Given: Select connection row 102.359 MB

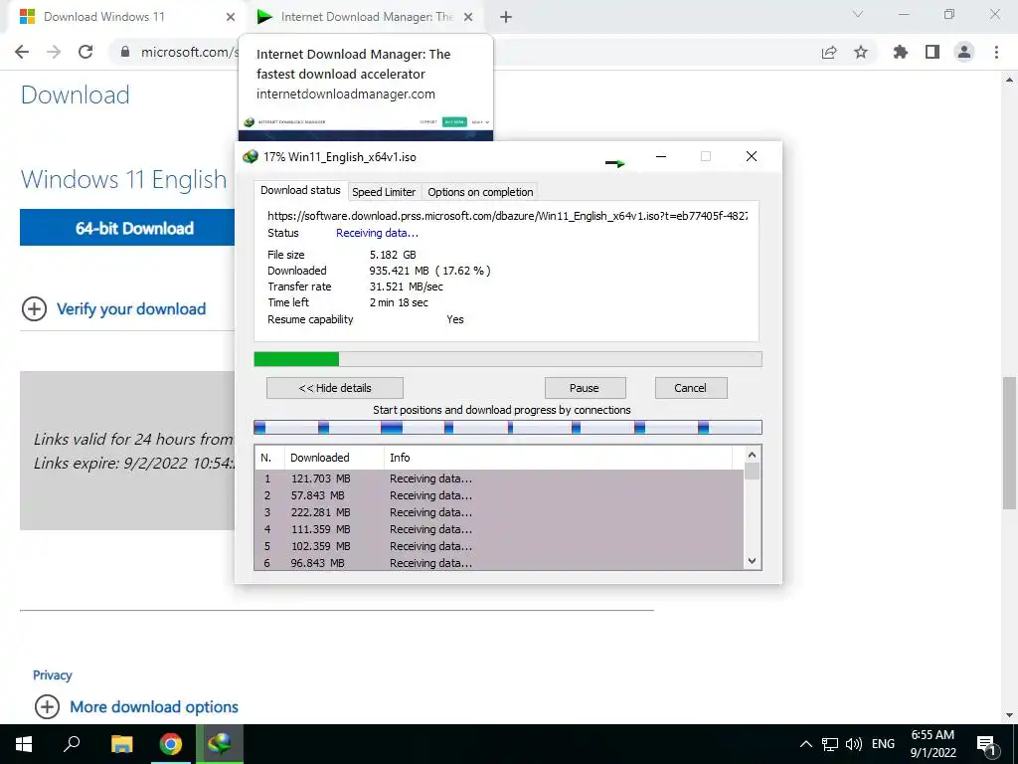Looking at the screenshot, I should click(499, 546).
